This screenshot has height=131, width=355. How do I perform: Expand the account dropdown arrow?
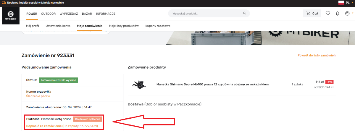coord(352,13)
